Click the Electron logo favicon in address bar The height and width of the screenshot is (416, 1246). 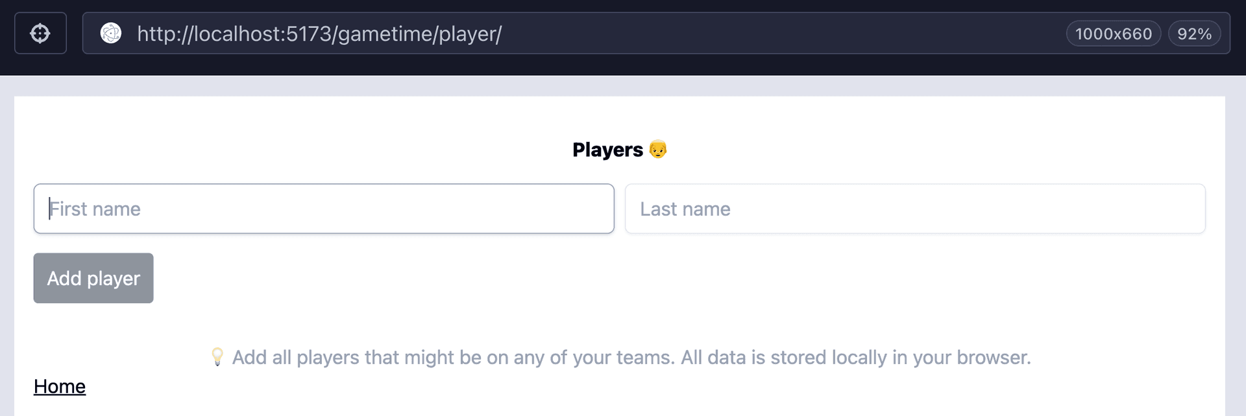pos(112,33)
